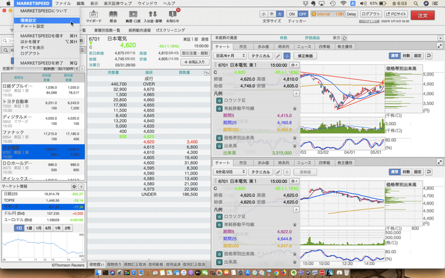
Task: Click the pencil draw tool in upper chart
Action: (279, 56)
